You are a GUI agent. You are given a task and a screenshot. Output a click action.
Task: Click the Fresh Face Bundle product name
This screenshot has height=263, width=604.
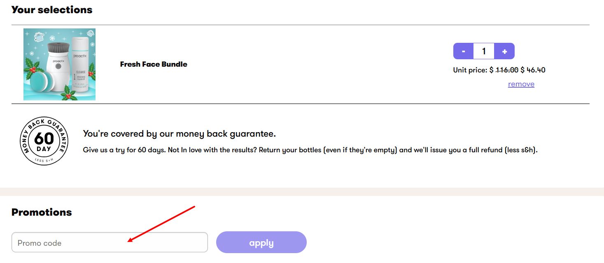154,64
